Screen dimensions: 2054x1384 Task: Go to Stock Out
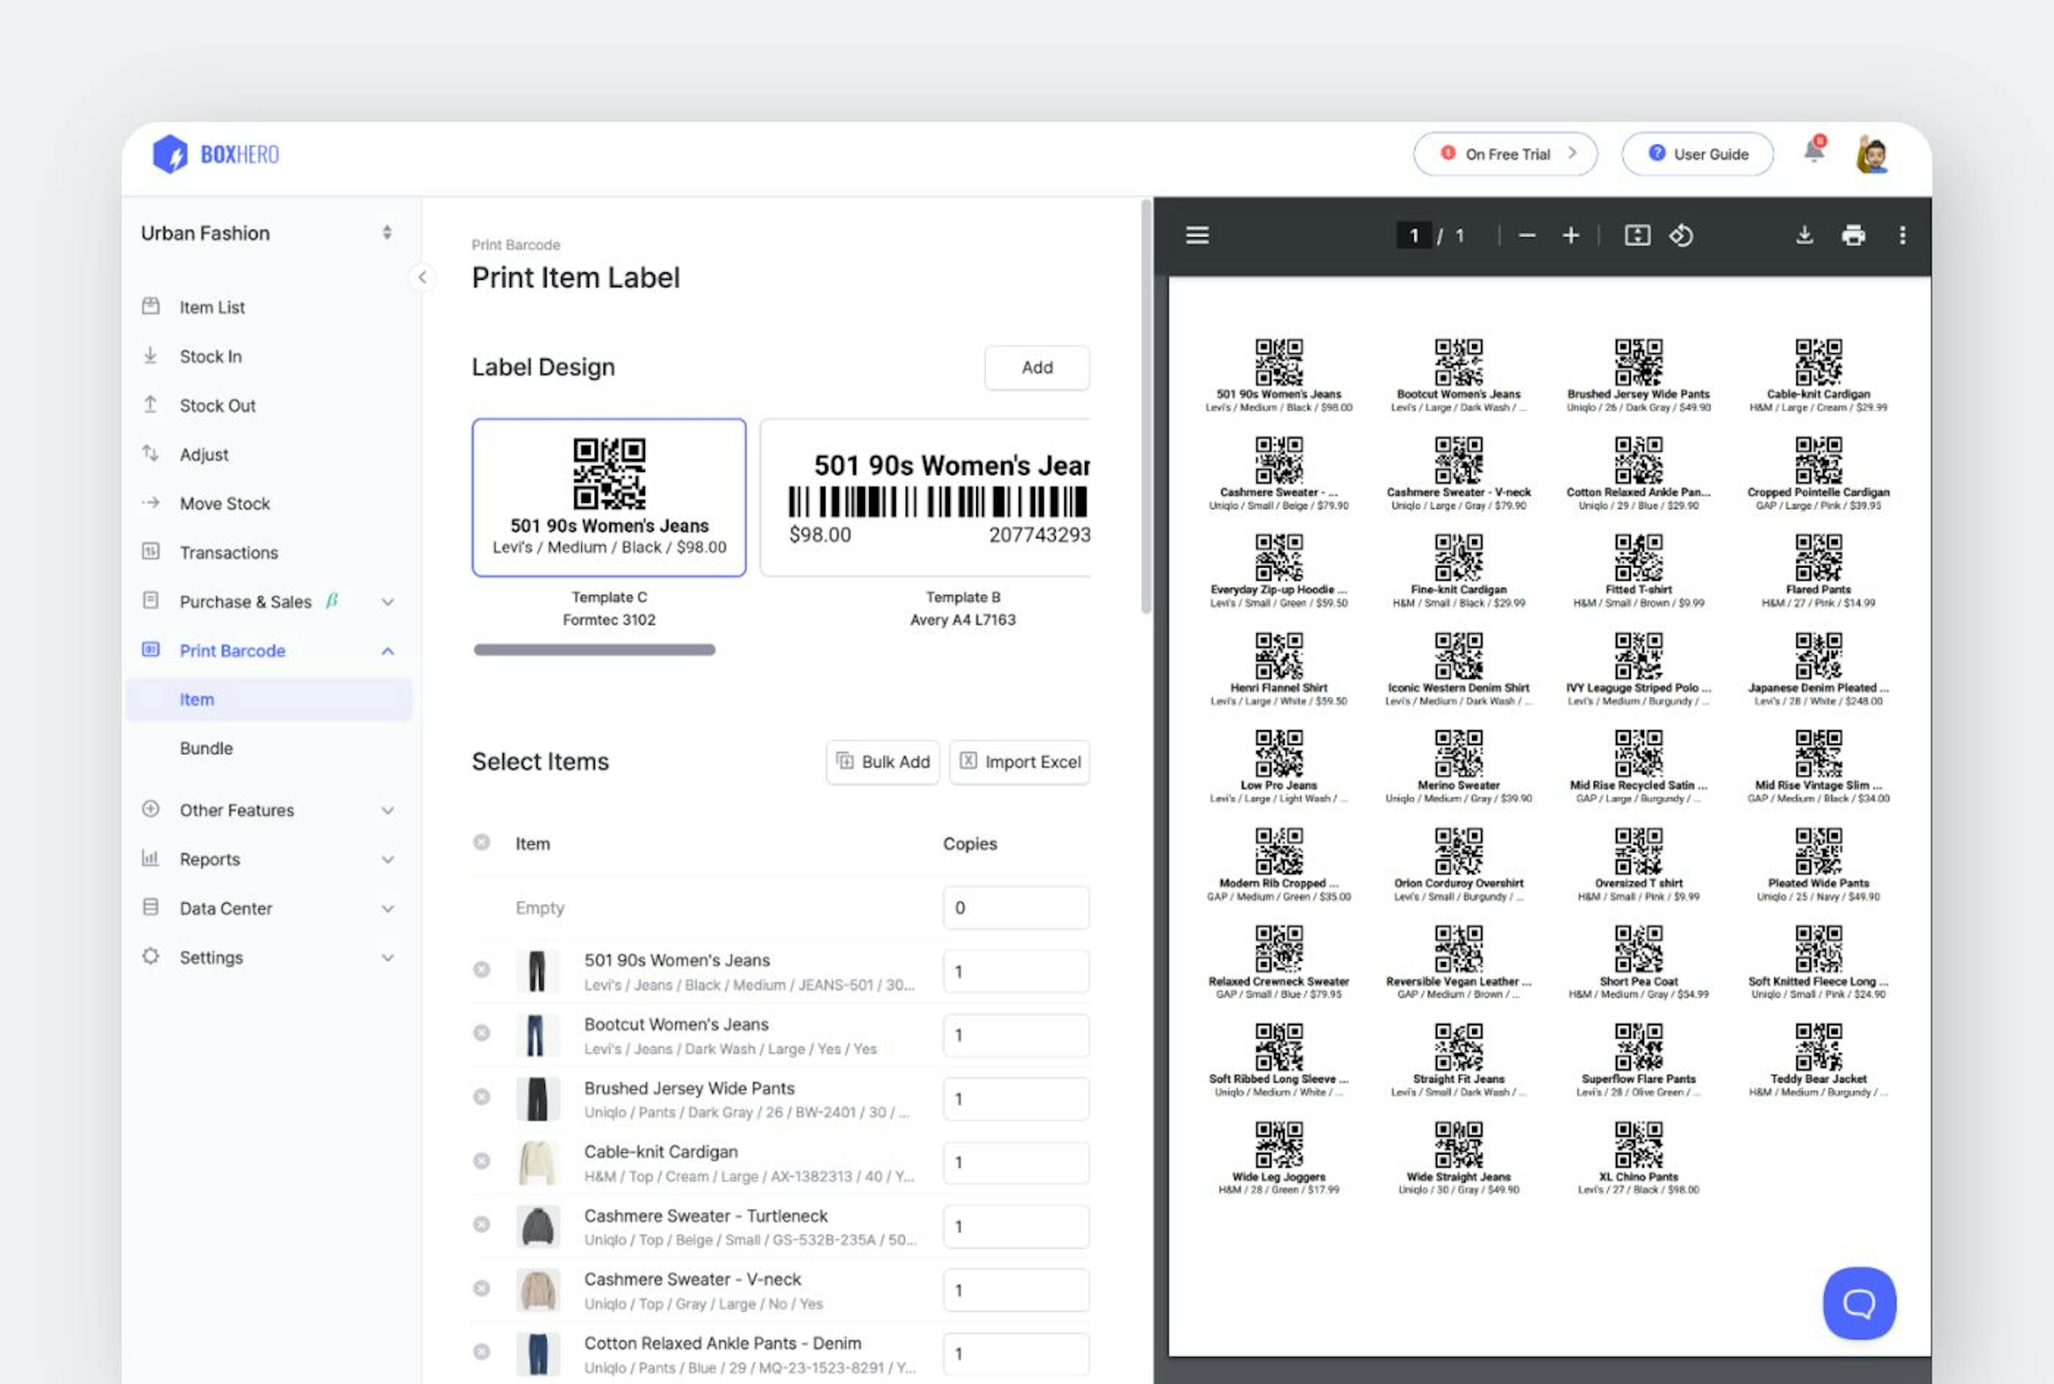(268, 405)
